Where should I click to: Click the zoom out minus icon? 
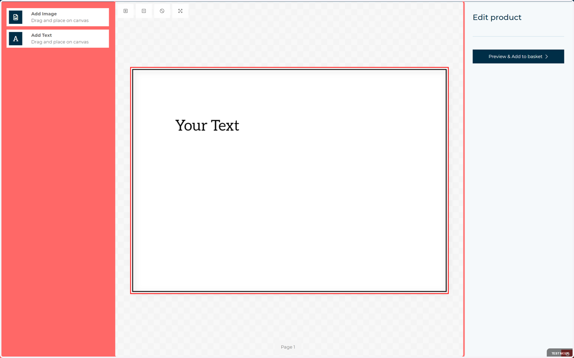pos(144,11)
